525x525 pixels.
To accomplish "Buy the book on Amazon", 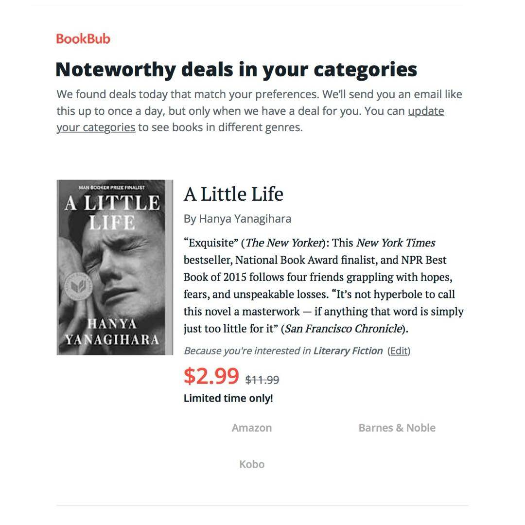I will coord(252,428).
